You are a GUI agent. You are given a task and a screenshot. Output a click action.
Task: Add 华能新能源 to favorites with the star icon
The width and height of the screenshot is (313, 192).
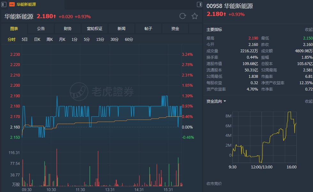click(x=195, y=16)
